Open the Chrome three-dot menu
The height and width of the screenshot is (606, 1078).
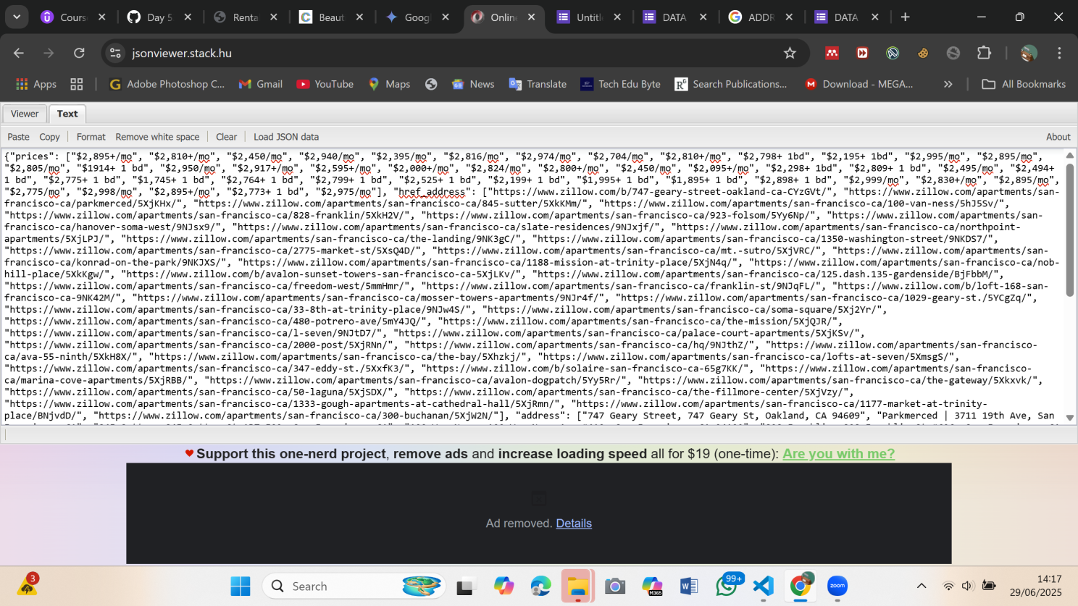pos(1059,53)
